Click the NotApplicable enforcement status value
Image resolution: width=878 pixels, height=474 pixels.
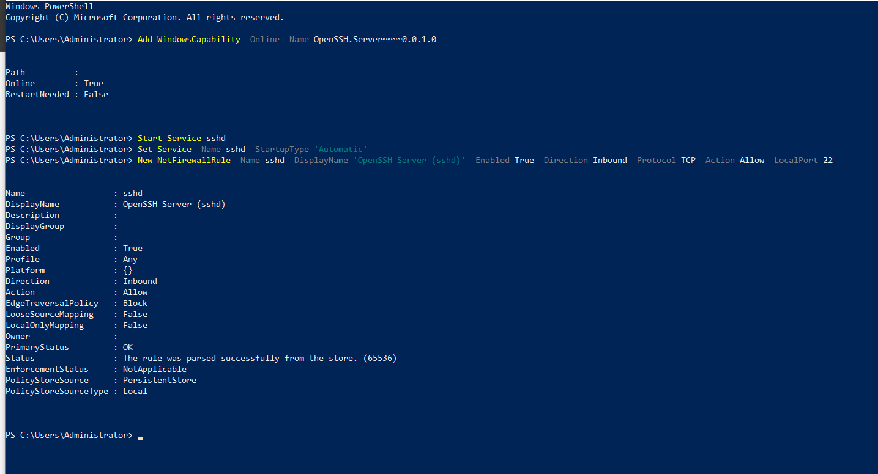coord(155,370)
